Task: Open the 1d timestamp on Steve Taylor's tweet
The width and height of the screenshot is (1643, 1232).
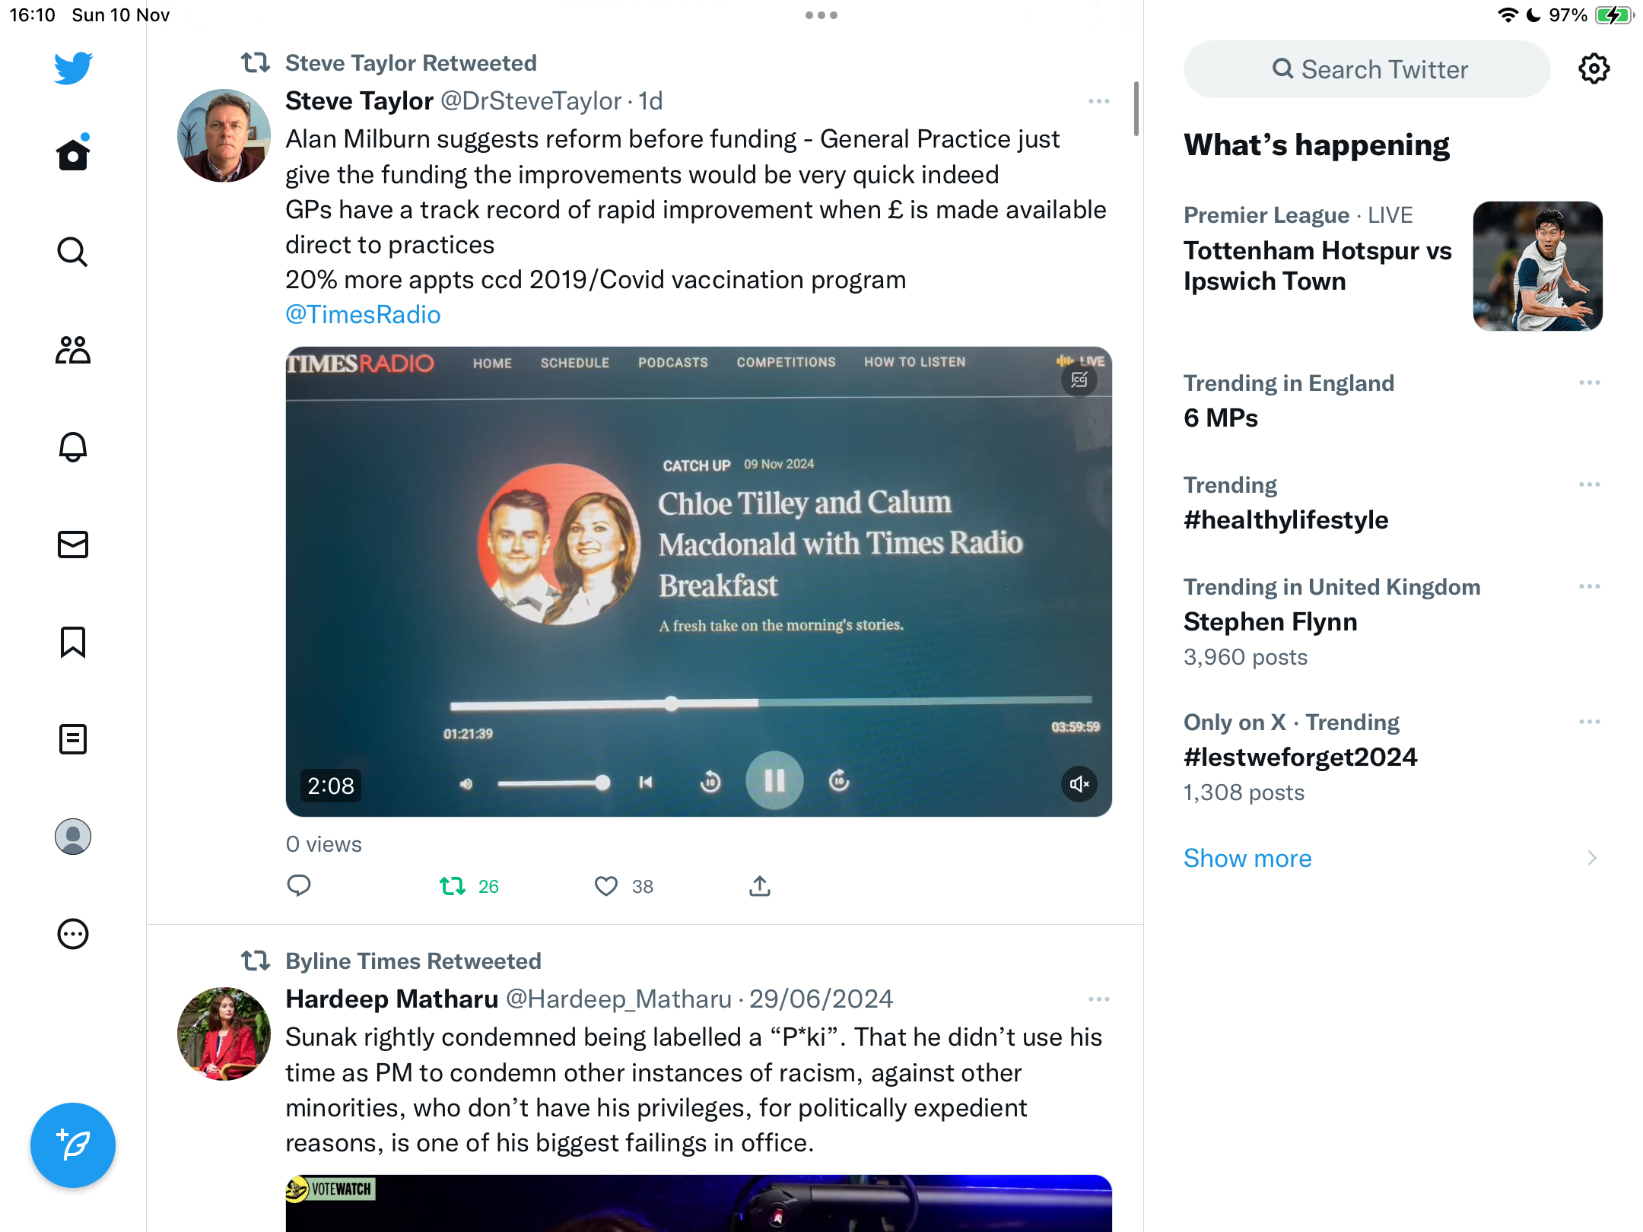Action: point(650,101)
